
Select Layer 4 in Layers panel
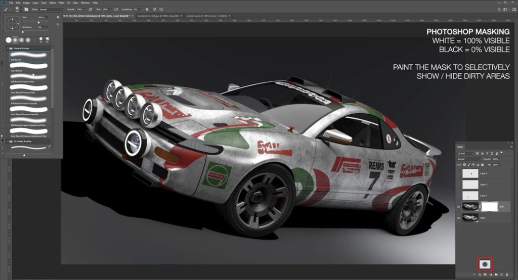tap(483, 173)
